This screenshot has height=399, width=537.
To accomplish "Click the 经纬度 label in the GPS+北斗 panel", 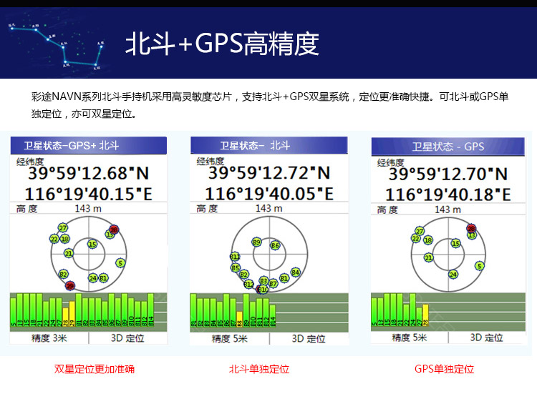I will pos(30,162).
